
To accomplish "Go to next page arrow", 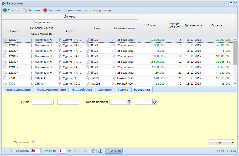I will (79, 151).
